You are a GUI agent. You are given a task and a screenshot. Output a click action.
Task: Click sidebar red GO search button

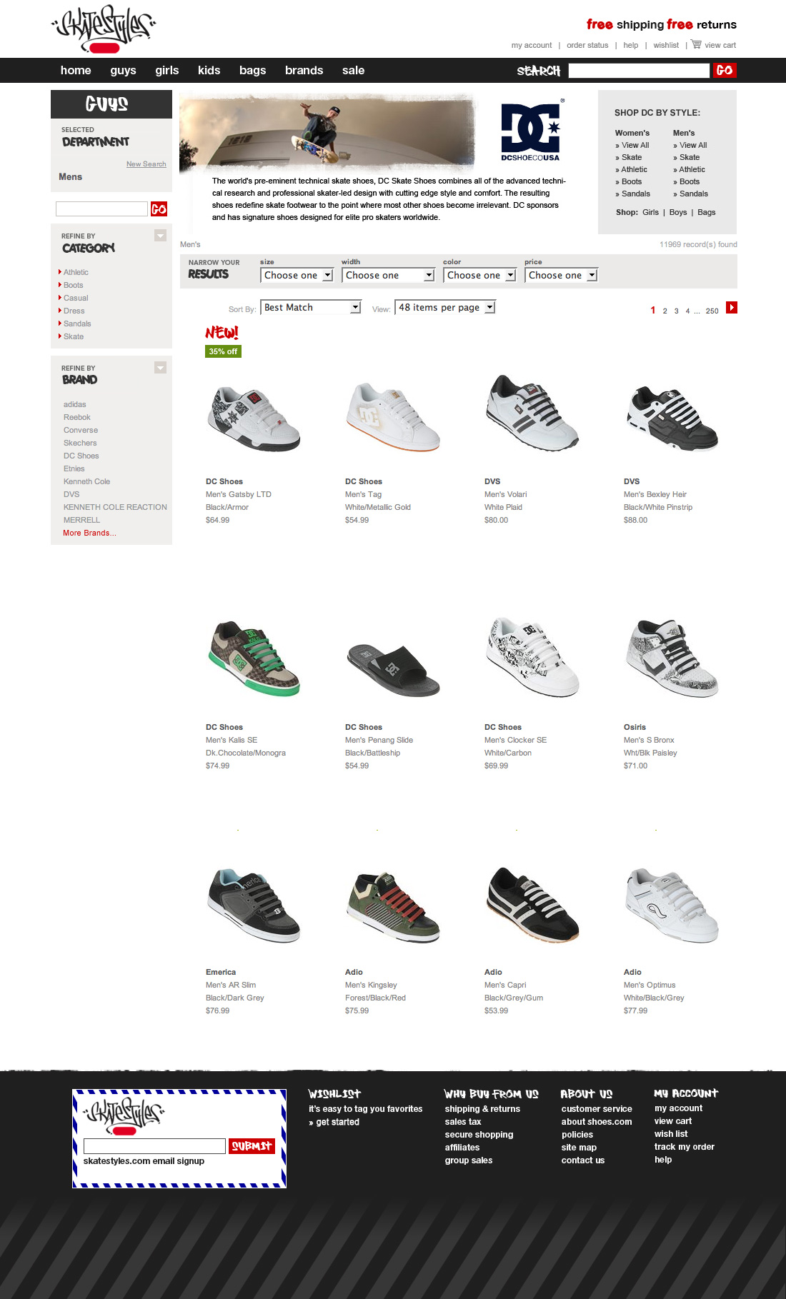(x=159, y=209)
